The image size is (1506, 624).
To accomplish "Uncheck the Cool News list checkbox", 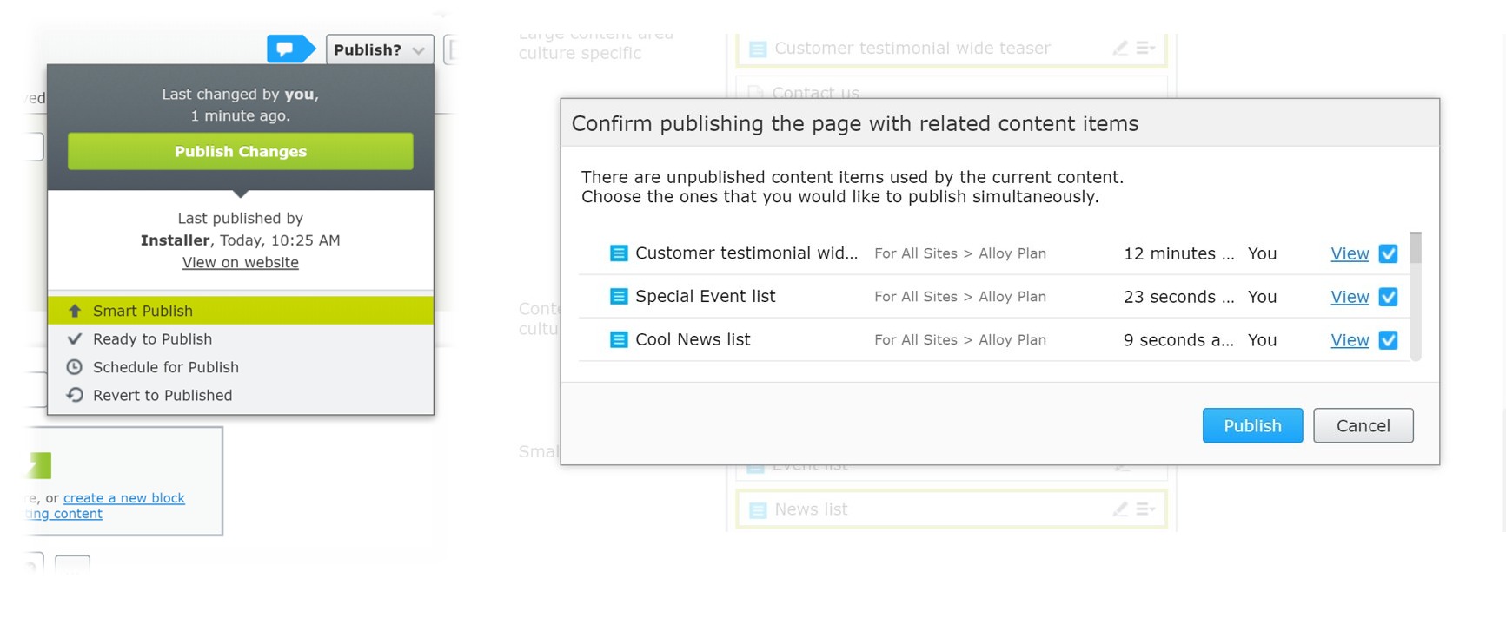I will coord(1388,340).
